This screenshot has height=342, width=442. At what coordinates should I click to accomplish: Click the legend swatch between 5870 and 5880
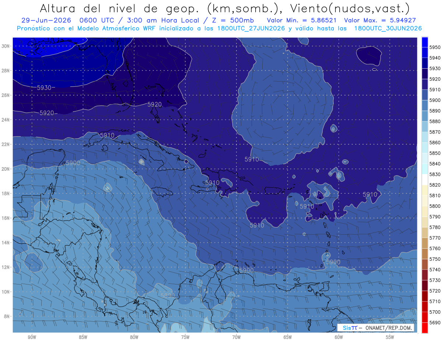[425, 127]
